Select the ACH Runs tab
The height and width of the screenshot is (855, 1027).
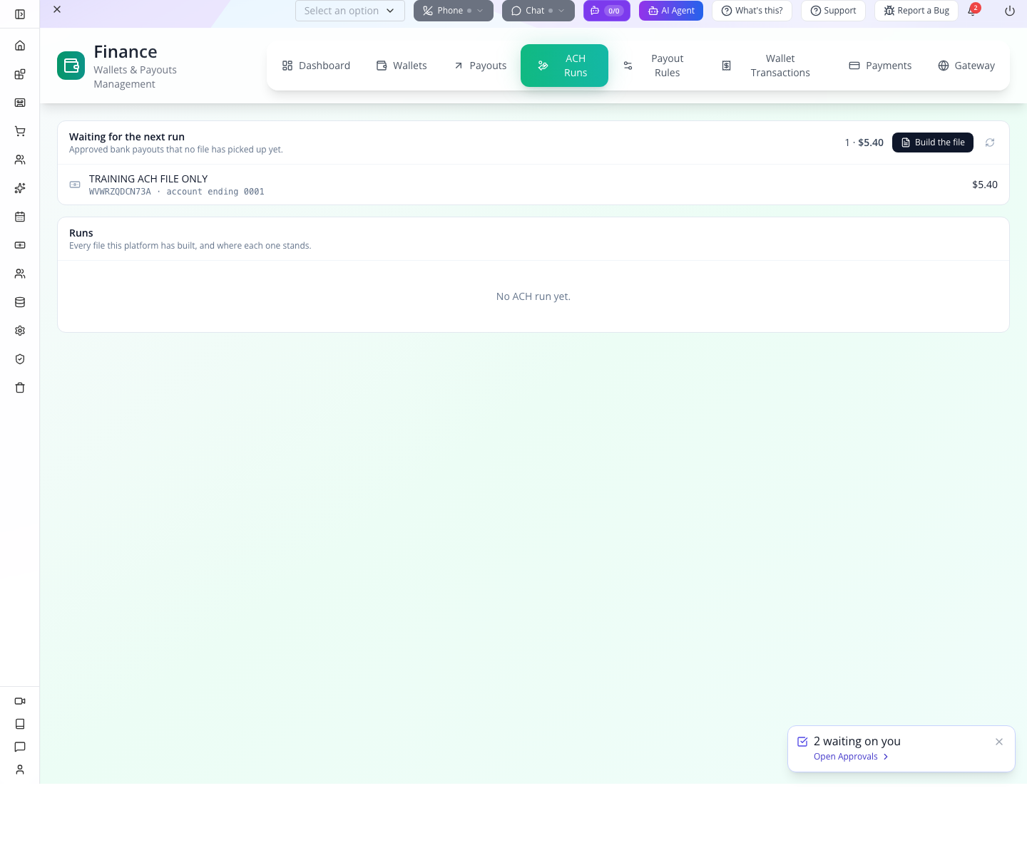pos(564,66)
